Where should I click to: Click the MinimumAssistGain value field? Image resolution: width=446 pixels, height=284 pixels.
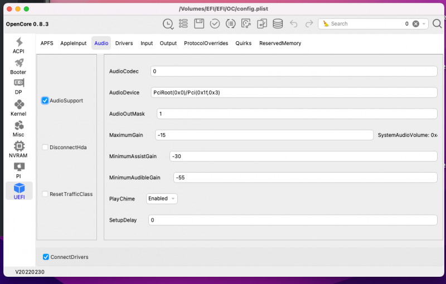(303, 156)
